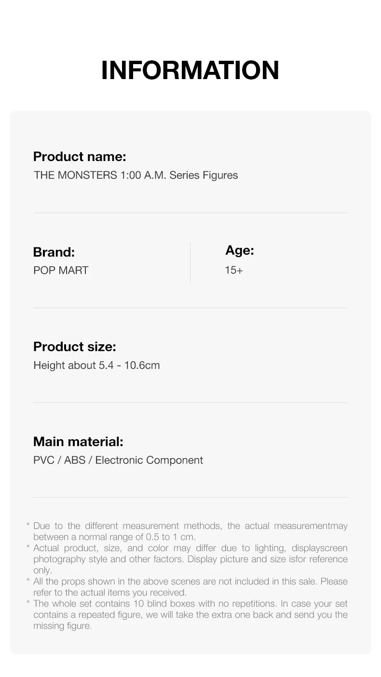Click the POP MART brand value
The width and height of the screenshot is (381, 677).
(x=61, y=270)
